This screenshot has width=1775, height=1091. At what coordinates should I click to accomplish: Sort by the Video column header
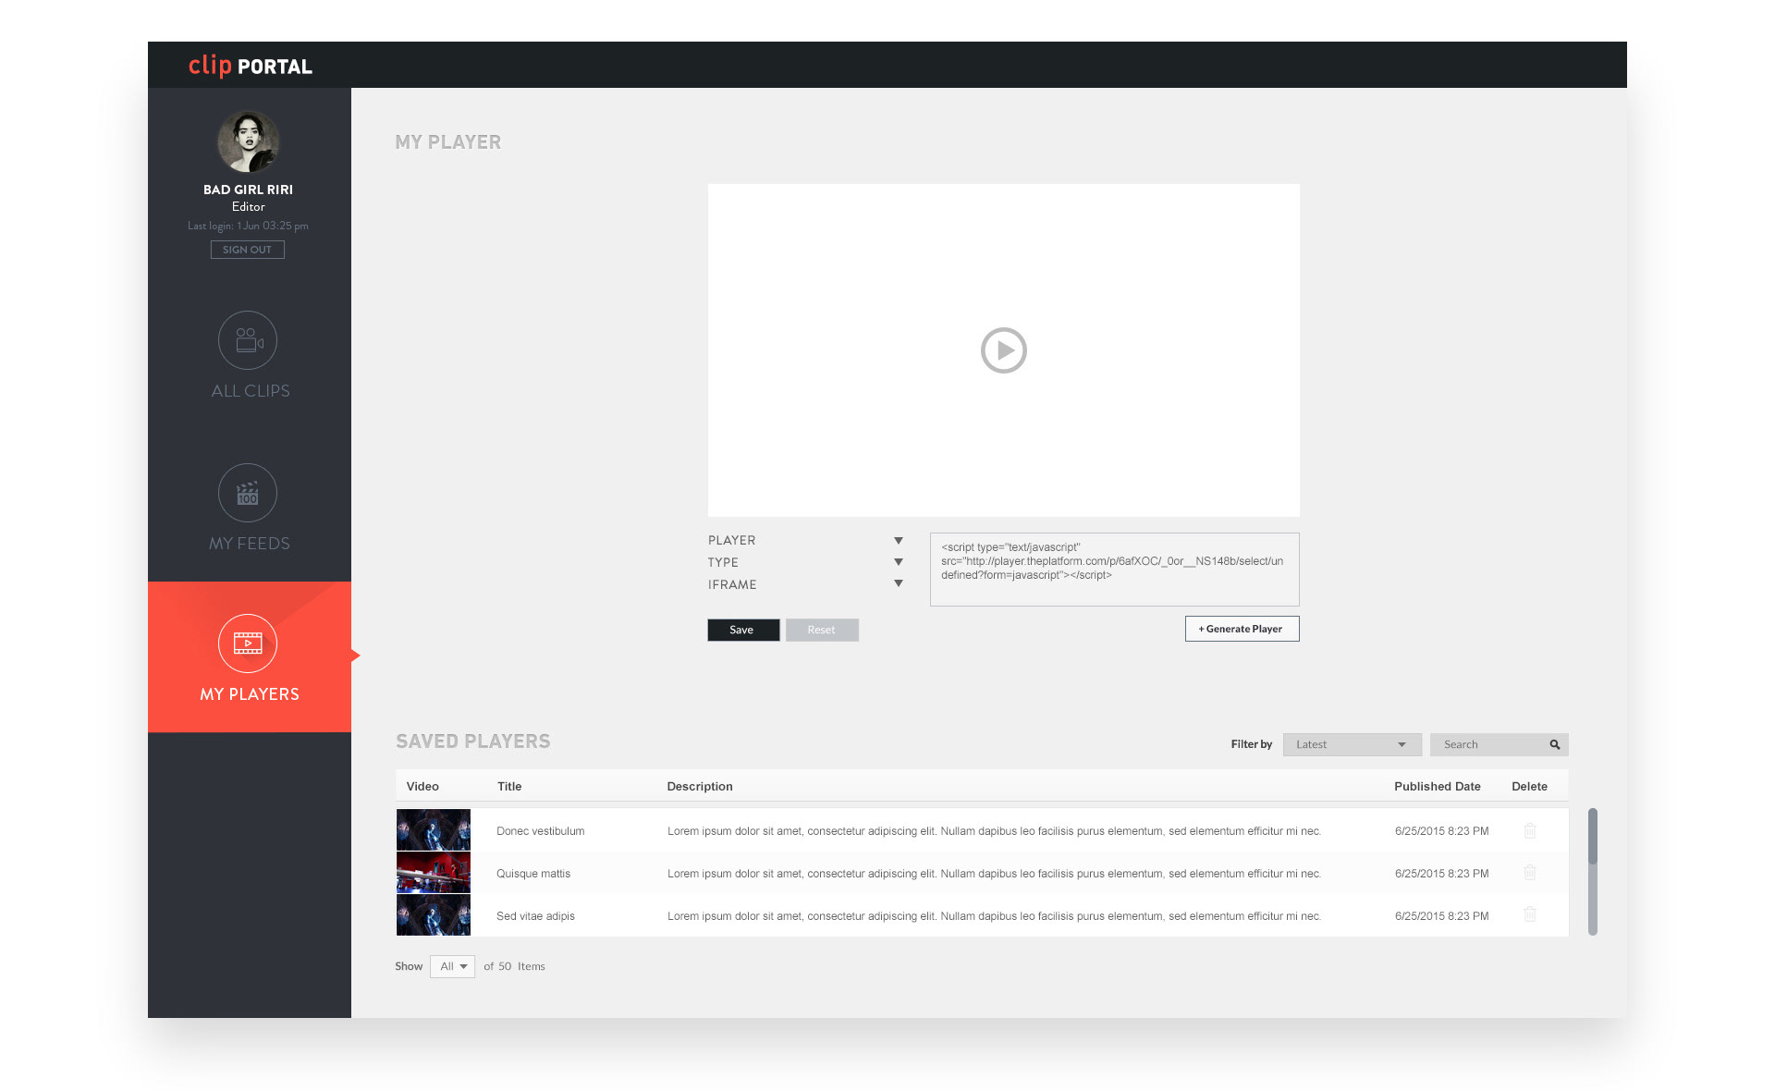pyautogui.click(x=422, y=786)
